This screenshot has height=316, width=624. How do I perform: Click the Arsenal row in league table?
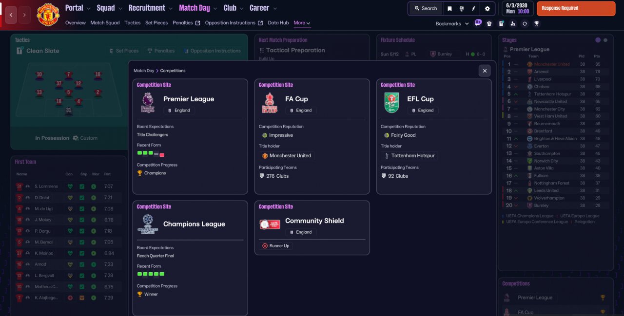coord(555,72)
